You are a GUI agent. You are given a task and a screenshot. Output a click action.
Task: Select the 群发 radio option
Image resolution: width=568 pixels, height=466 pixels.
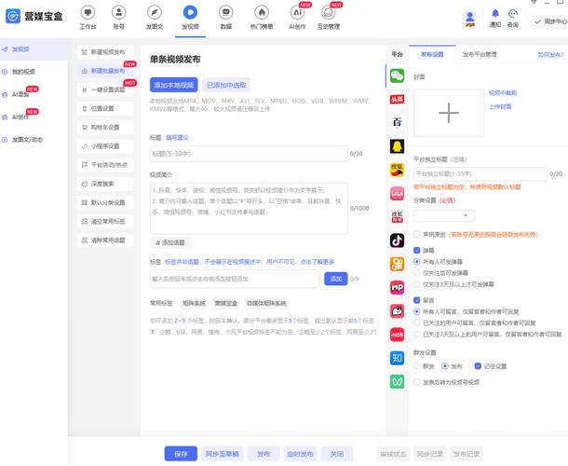coord(416,366)
